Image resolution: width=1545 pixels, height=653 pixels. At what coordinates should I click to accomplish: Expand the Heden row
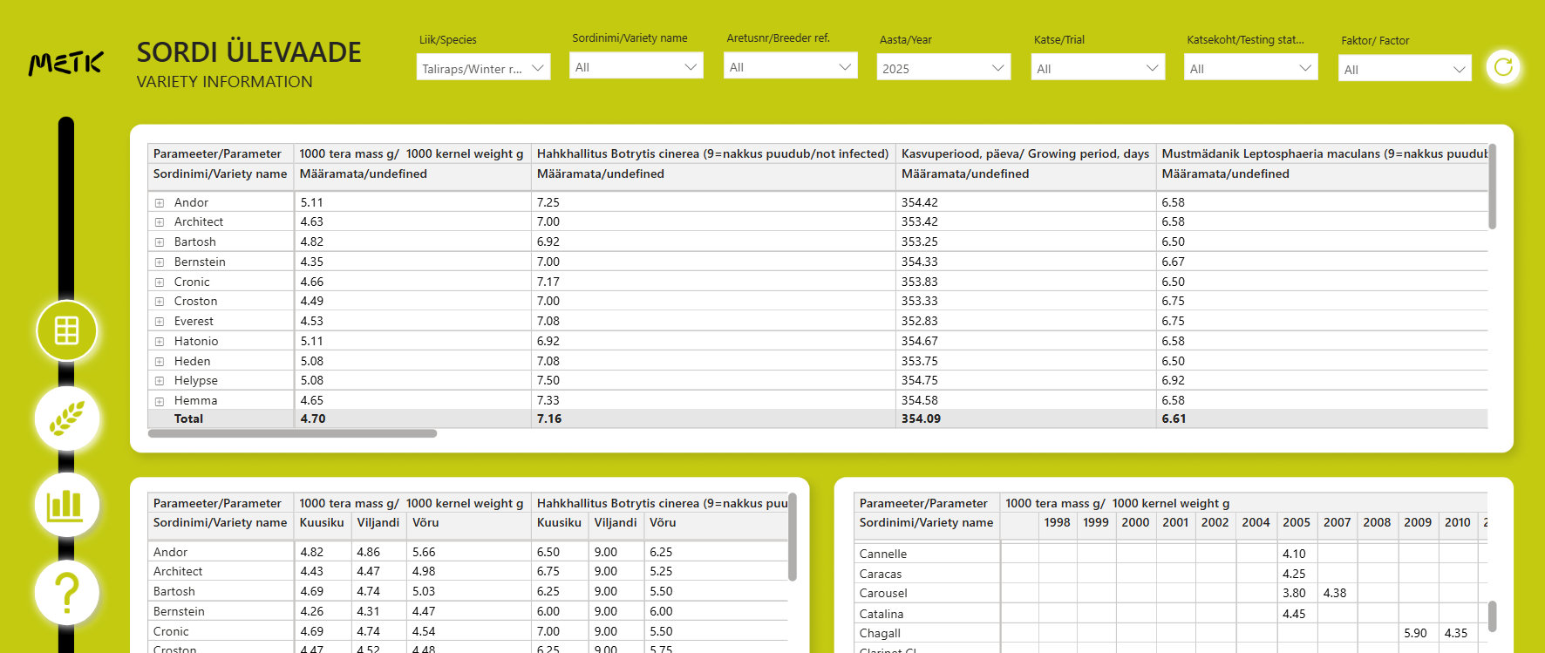(160, 362)
